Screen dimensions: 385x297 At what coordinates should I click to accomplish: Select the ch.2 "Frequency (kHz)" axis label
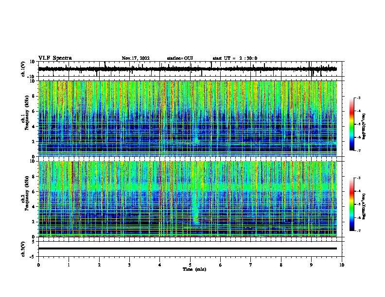tap(27, 193)
